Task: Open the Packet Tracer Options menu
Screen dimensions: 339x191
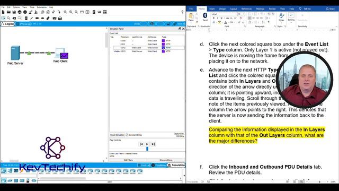Action: [x=16, y=7]
